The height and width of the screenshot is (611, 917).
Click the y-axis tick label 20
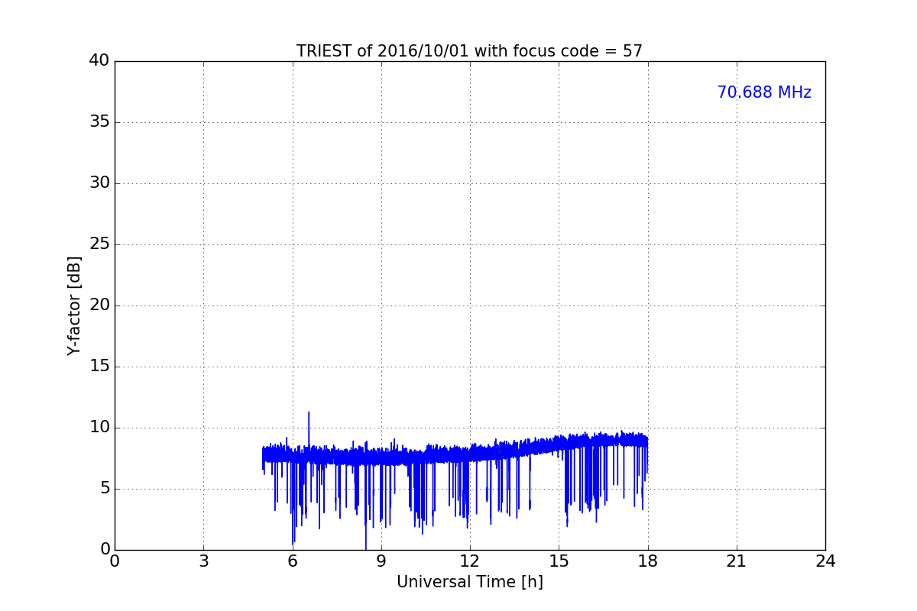tap(99, 305)
